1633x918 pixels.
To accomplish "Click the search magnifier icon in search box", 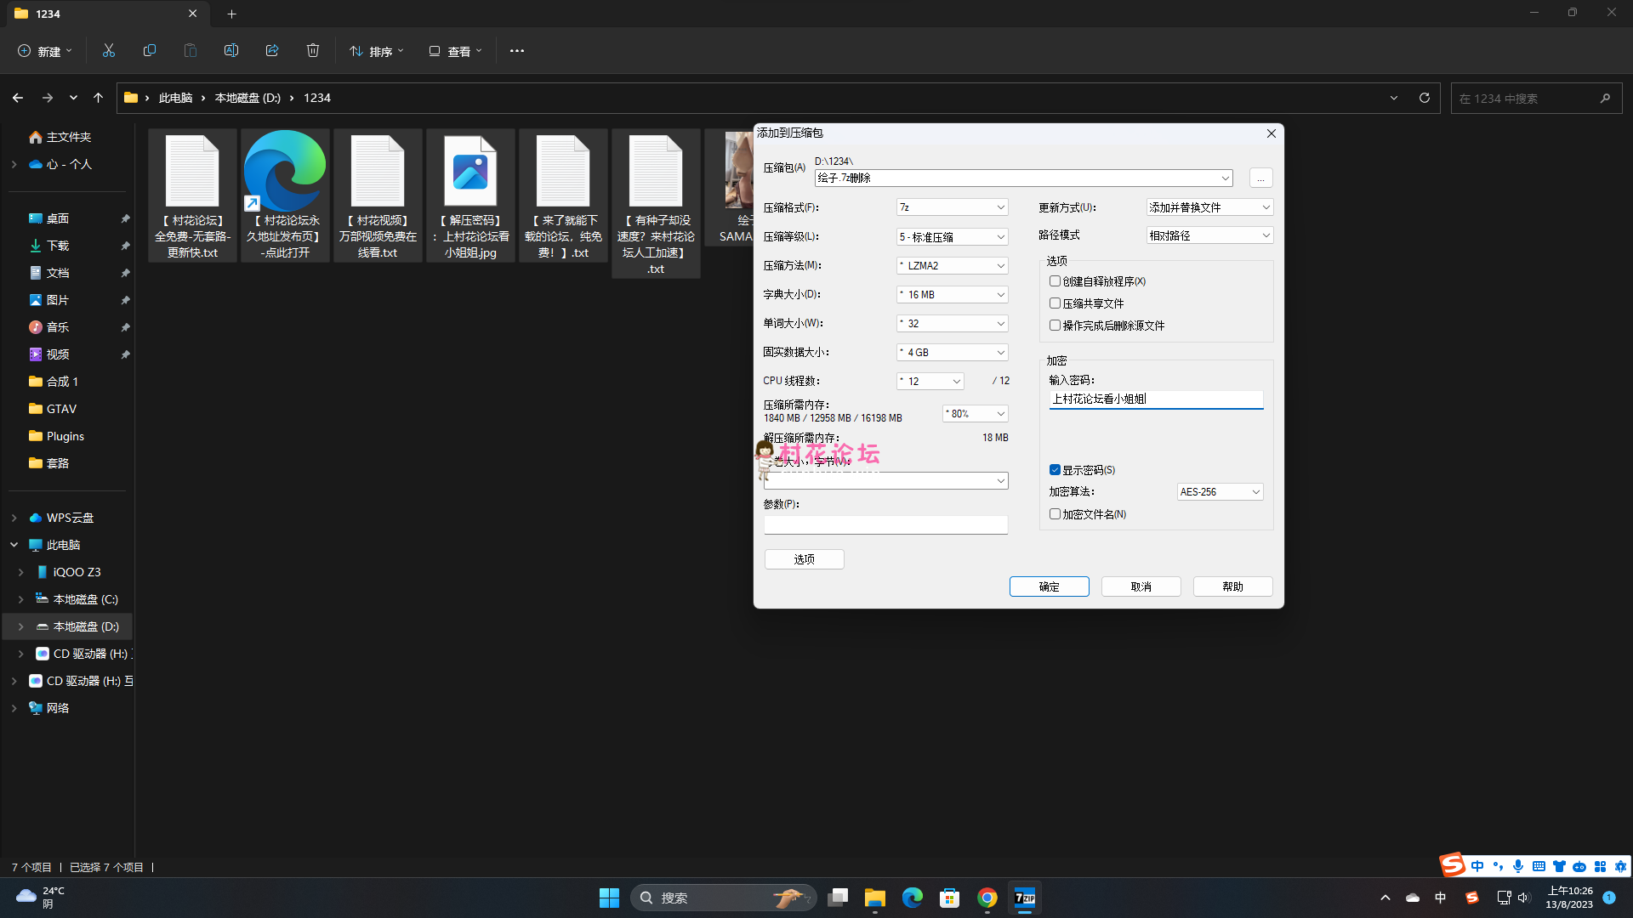I will coord(1605,99).
